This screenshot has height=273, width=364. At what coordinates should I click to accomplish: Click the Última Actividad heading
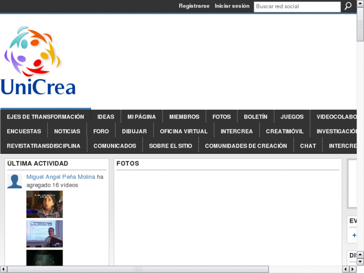pos(38,164)
